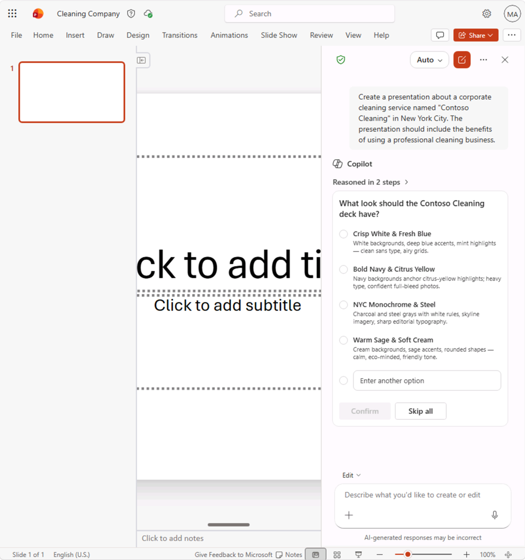
Task: Click the Skip all button
Action: pyautogui.click(x=421, y=411)
